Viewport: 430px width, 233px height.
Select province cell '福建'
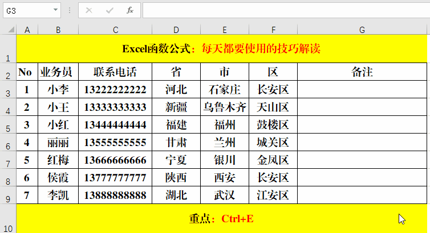tap(176, 124)
